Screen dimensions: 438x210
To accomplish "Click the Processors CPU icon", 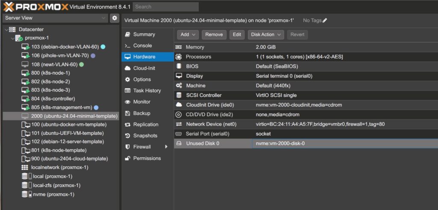I will click(x=178, y=57).
